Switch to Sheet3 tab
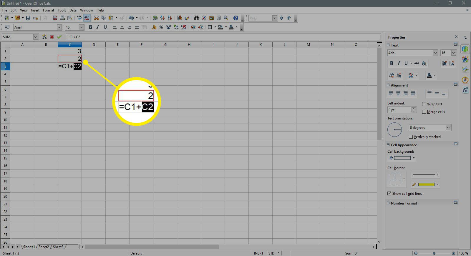The width and height of the screenshot is (471, 256). coord(58,247)
